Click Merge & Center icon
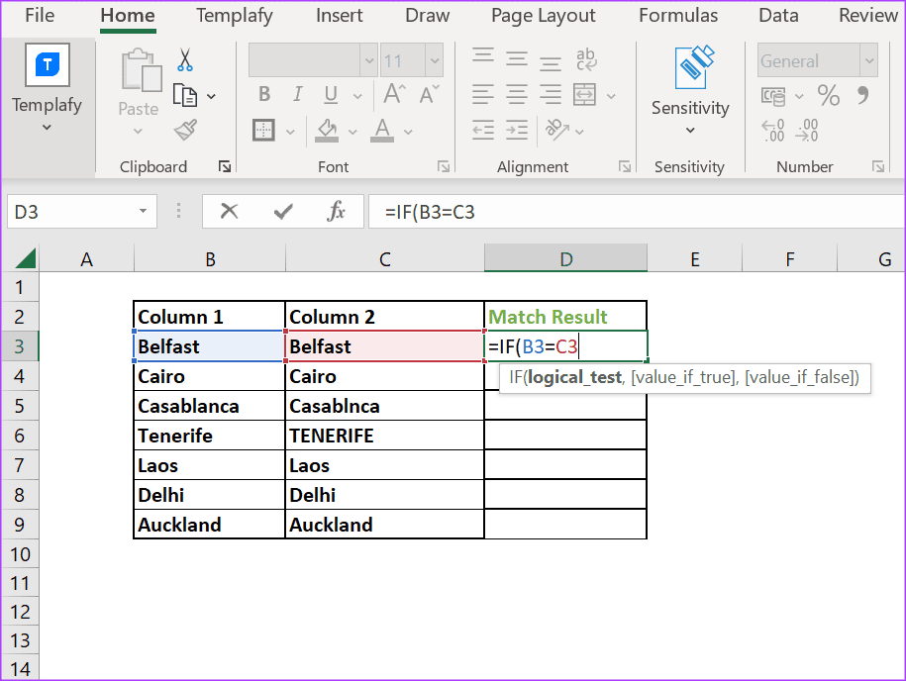Image resolution: width=906 pixels, height=681 pixels. coord(585,94)
